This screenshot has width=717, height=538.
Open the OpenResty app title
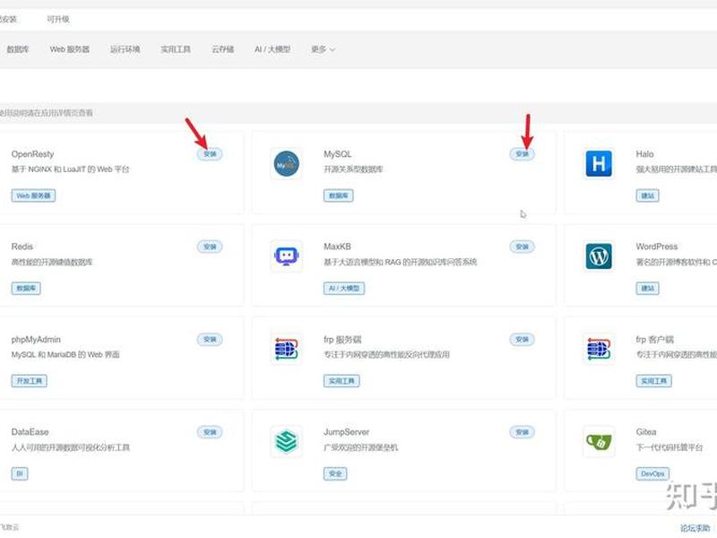(x=32, y=154)
